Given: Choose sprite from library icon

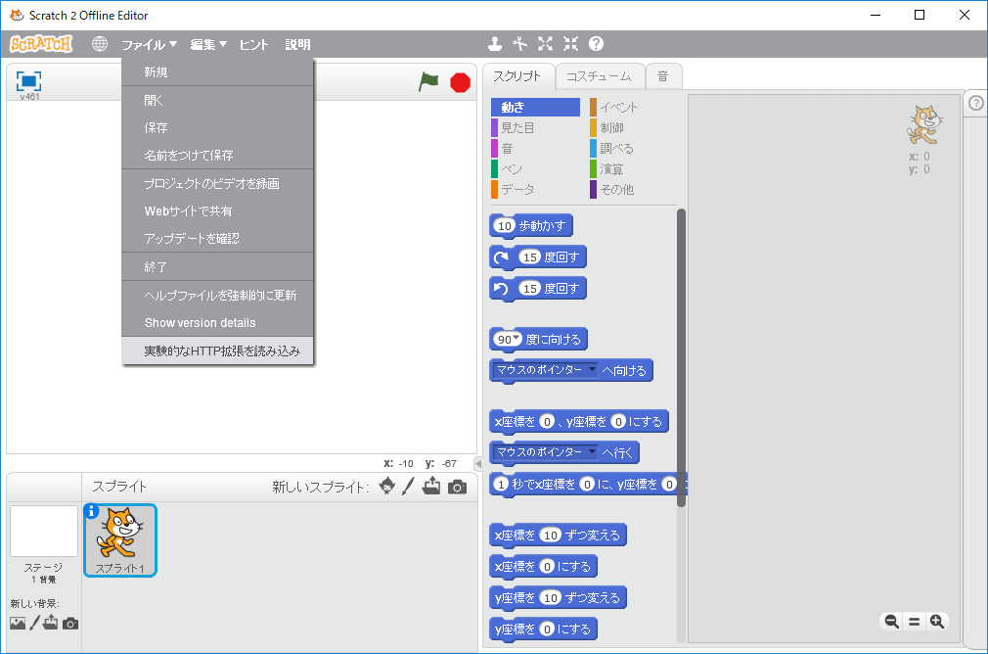Looking at the screenshot, I should coord(387,487).
